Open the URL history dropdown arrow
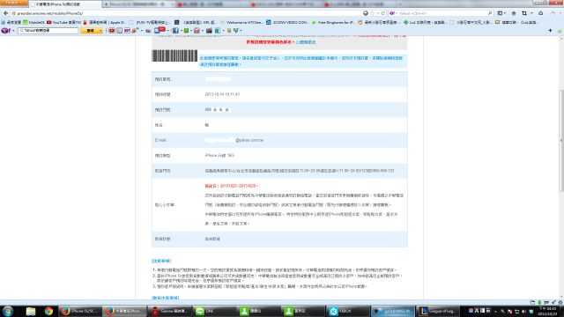The image size is (564, 317). pyautogui.click(x=378, y=13)
